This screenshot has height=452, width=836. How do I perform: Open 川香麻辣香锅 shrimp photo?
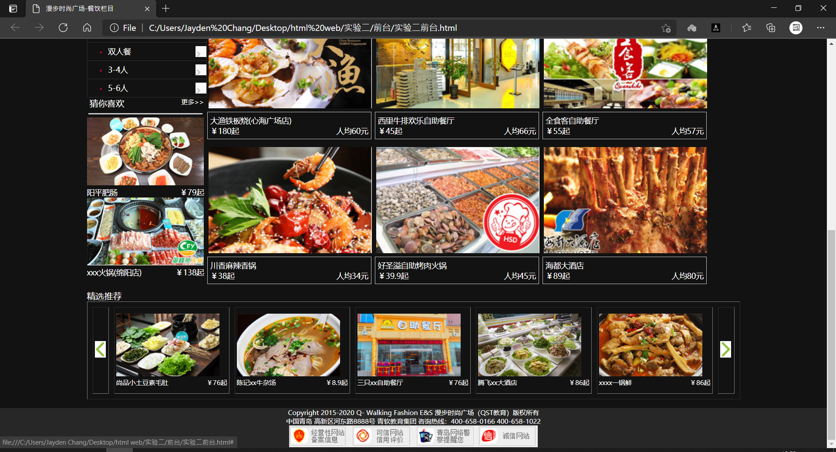(x=290, y=200)
